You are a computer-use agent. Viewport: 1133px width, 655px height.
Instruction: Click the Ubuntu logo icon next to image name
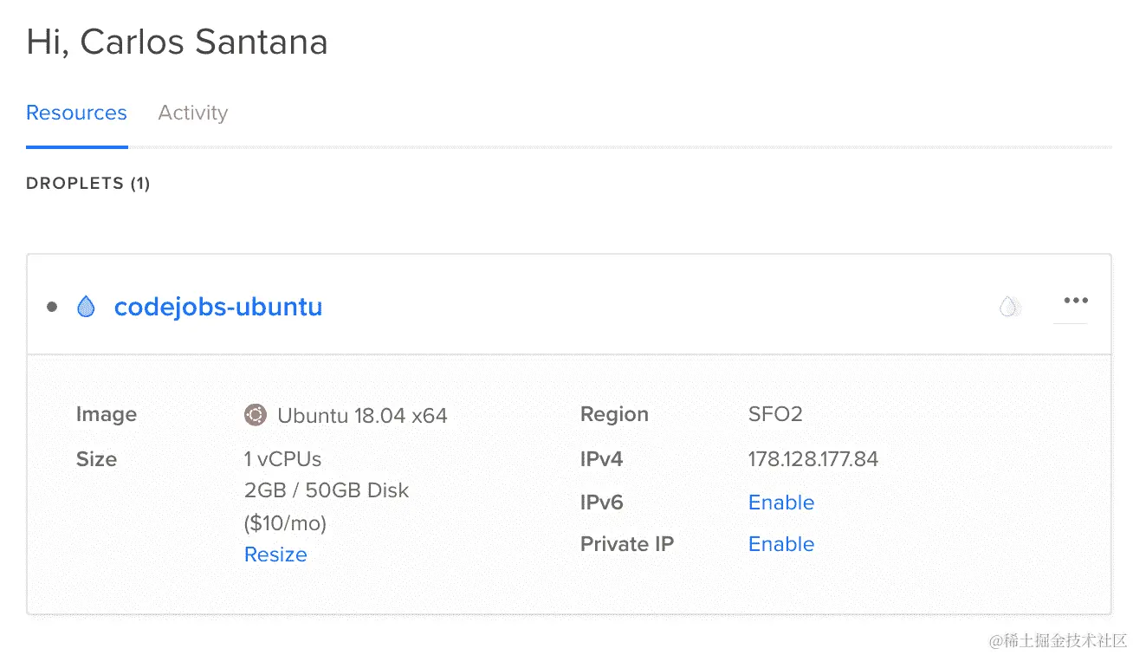[x=255, y=415]
